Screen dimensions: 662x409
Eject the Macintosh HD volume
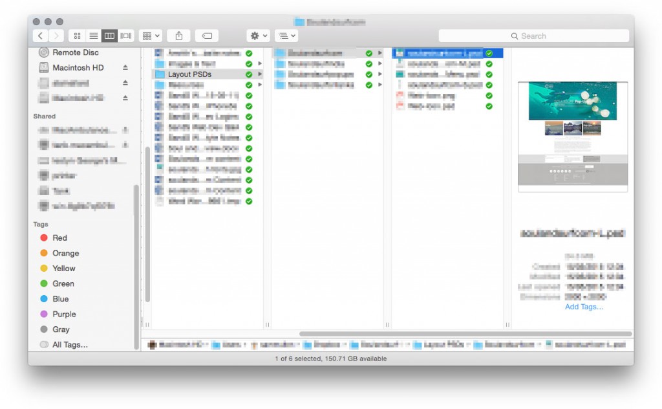(x=125, y=67)
